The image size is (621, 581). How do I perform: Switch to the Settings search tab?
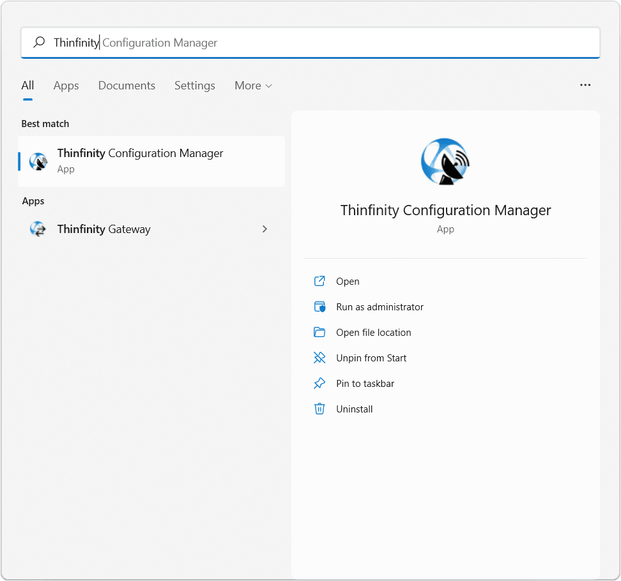coord(195,86)
